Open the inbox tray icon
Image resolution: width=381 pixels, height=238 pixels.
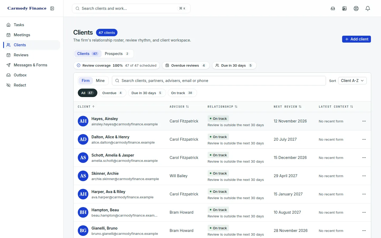point(333,8)
